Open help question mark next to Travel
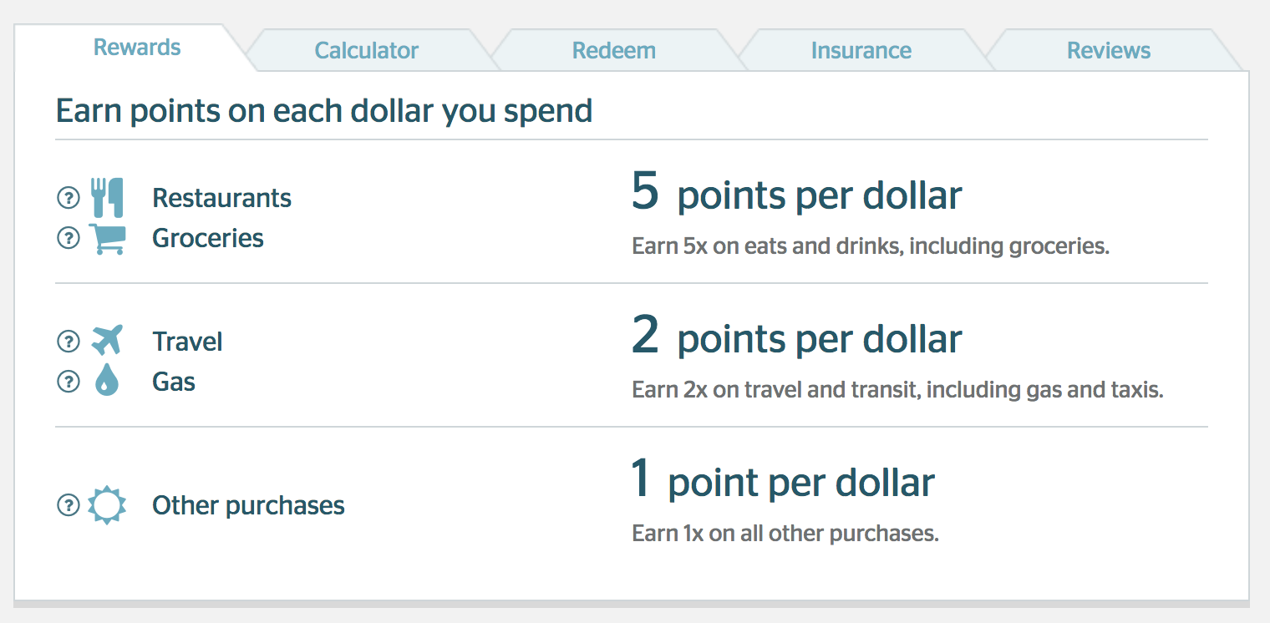Viewport: 1270px width, 623px height. [x=68, y=342]
